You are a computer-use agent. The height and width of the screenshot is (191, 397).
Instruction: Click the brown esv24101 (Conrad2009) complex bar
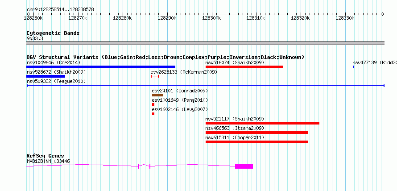click(x=157, y=95)
